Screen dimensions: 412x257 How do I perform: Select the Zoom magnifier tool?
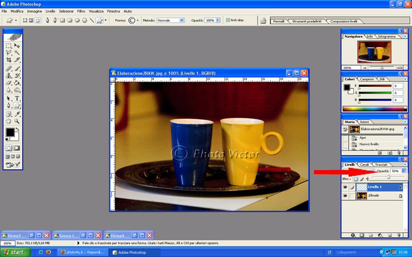[x=18, y=121]
